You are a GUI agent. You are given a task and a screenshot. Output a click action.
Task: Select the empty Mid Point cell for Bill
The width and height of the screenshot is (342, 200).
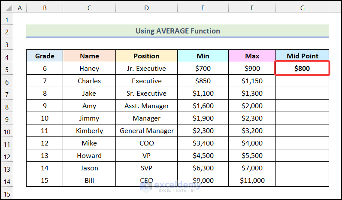click(x=303, y=180)
